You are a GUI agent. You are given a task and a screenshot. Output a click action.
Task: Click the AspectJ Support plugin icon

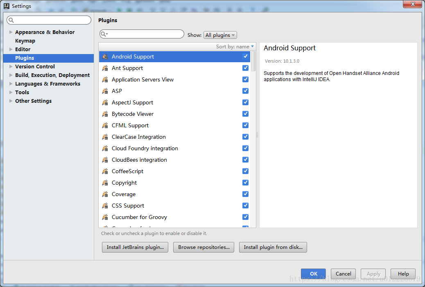click(x=105, y=102)
